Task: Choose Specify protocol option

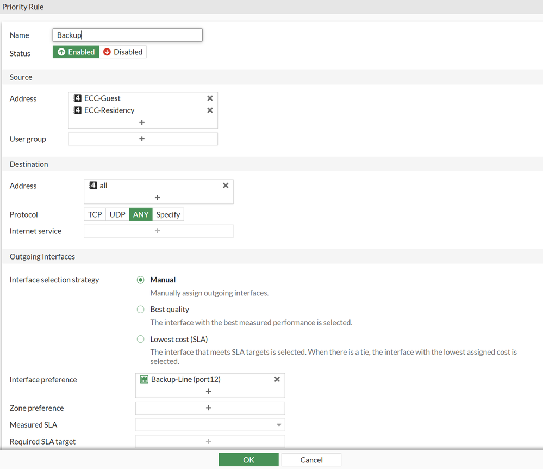Action: click(168, 214)
